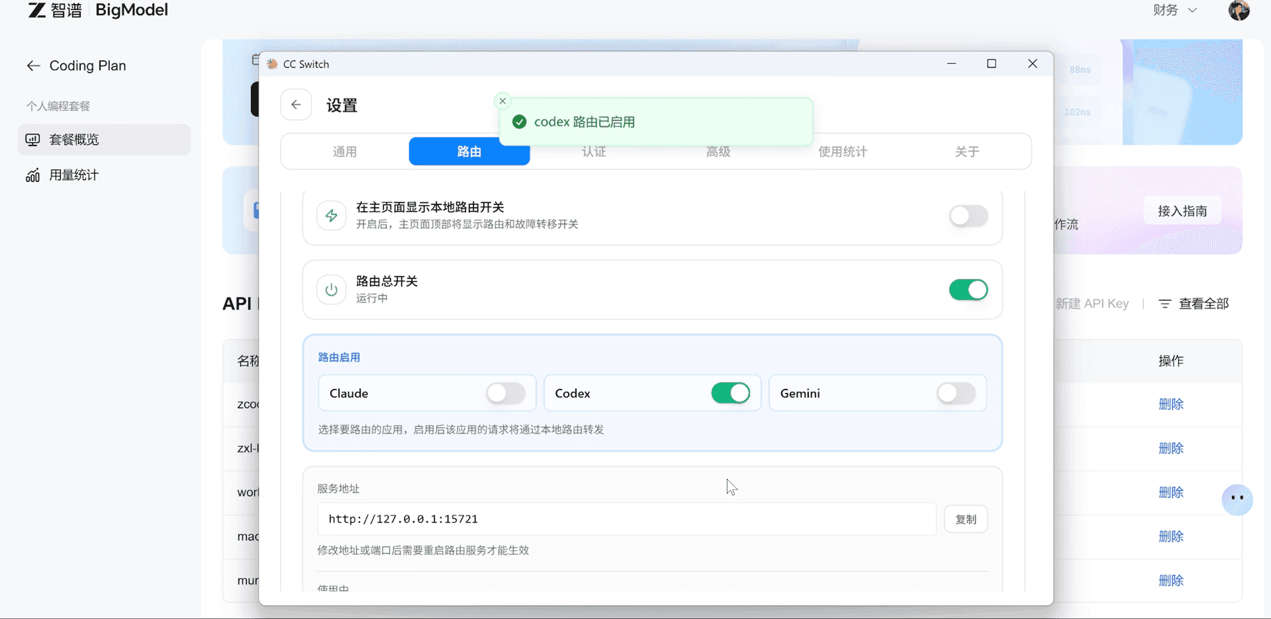The width and height of the screenshot is (1271, 619).
Task: Click the 服务地址 label
Action: pos(338,489)
